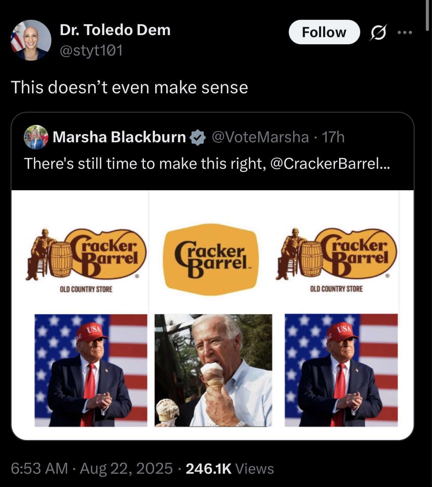Open the left red USA cap photo

tap(91, 370)
